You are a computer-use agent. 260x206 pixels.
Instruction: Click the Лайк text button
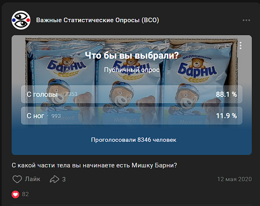point(33,179)
